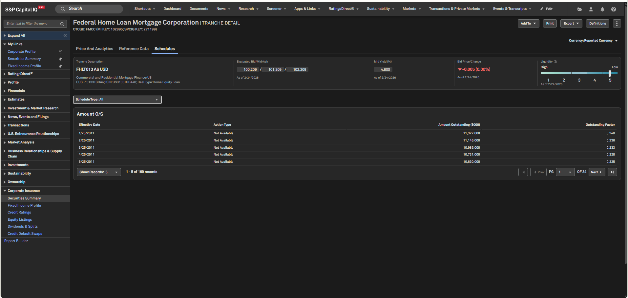
Task: Open the folder icon in top bar
Action: point(580,9)
